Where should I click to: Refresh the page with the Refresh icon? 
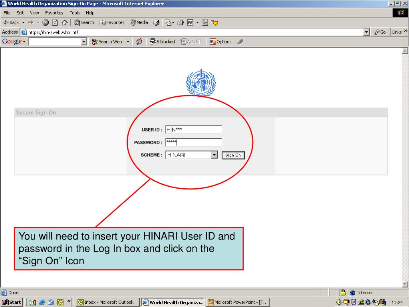click(55, 22)
